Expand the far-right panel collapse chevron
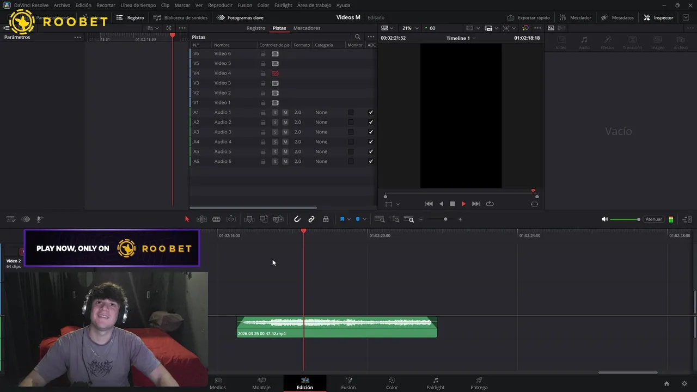This screenshot has height=392, width=697. 686,17
